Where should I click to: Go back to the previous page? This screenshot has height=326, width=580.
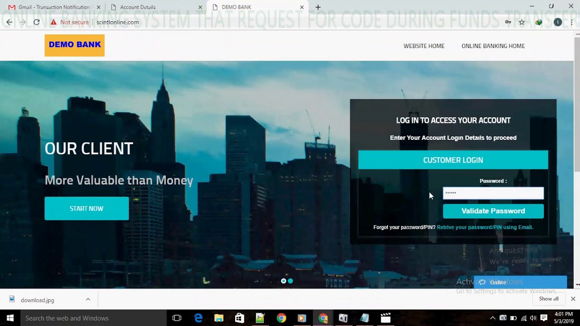(9, 22)
